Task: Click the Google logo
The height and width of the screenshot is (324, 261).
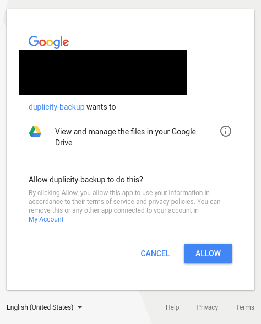Action: (48, 42)
